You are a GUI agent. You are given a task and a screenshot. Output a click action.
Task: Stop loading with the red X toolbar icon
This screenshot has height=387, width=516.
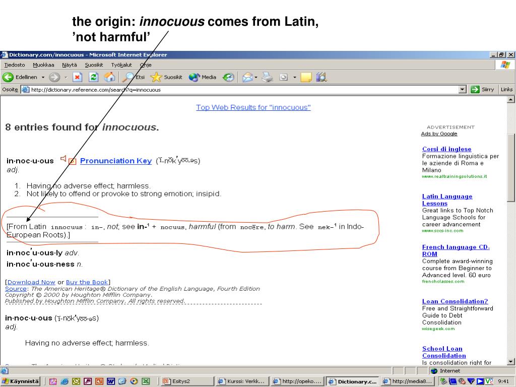point(77,77)
